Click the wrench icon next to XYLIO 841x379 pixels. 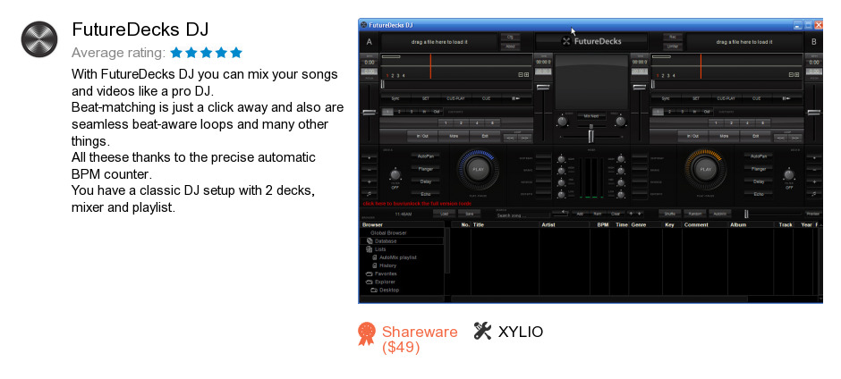483,332
